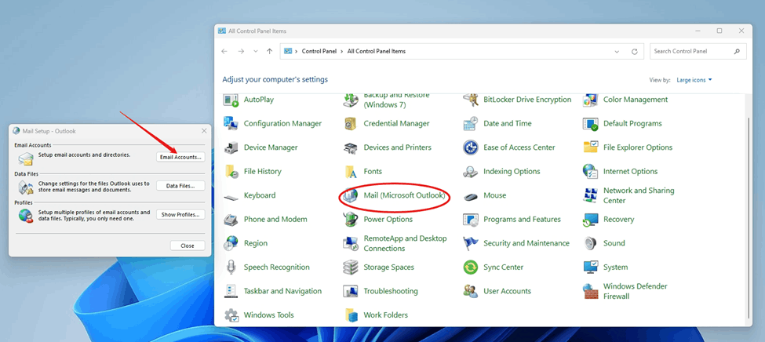The image size is (765, 342).
Task: Open the Sync Center icon
Action: 471,267
